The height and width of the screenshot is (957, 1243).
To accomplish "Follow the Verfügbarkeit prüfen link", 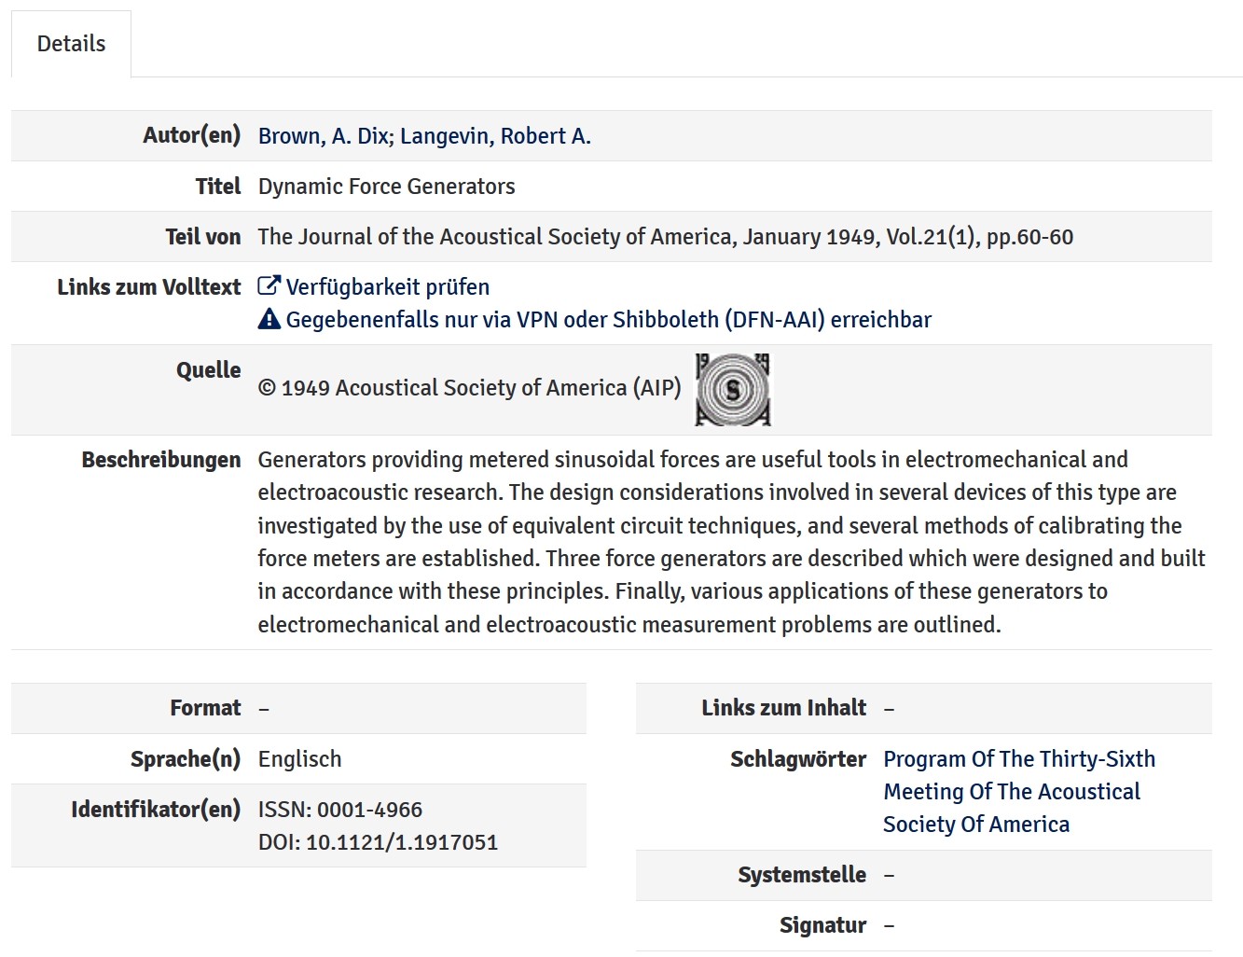I will point(387,287).
